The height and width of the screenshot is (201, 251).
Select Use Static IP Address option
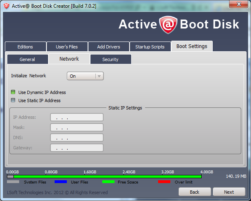click(13, 100)
